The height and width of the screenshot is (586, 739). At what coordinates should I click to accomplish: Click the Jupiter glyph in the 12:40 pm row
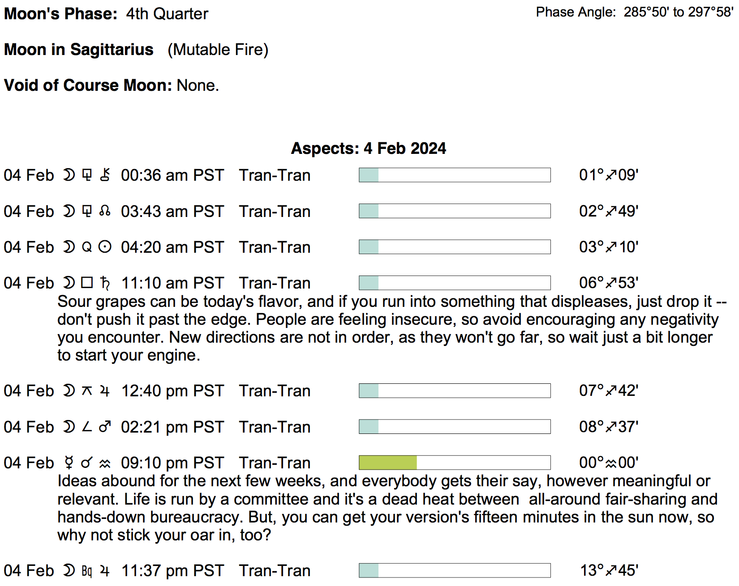click(x=105, y=391)
